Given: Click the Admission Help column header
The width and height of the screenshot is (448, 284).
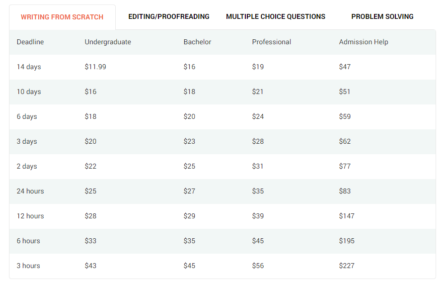Looking at the screenshot, I should point(364,42).
